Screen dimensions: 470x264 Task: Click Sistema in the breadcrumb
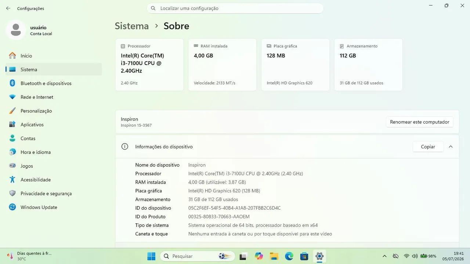pos(132,26)
